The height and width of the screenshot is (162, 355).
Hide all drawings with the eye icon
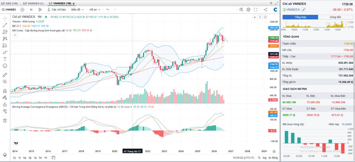pos(5,111)
